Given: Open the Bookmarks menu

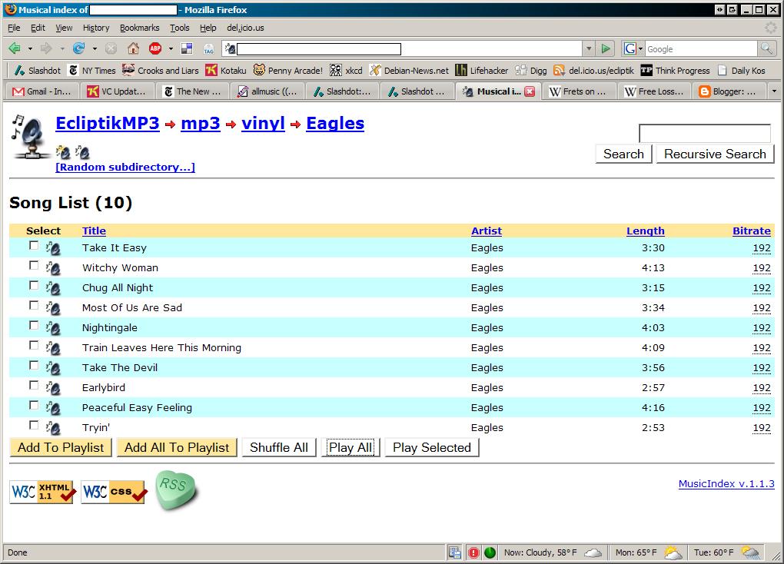Looking at the screenshot, I should (x=139, y=28).
